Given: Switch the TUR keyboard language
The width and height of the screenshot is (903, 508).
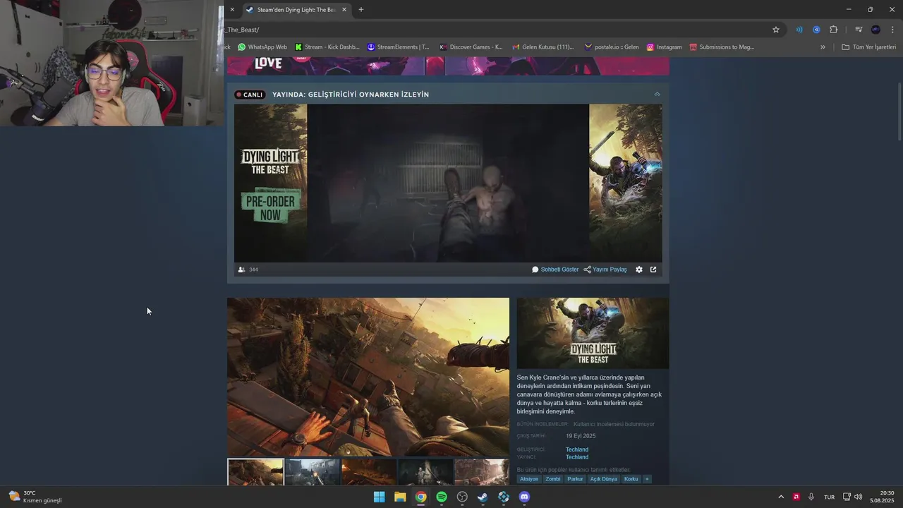Looking at the screenshot, I should [x=830, y=497].
